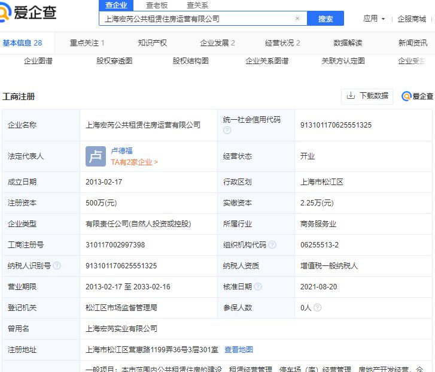The height and width of the screenshot is (372, 435).
Task: Open the 知识产权 tab
Action: coord(152,43)
